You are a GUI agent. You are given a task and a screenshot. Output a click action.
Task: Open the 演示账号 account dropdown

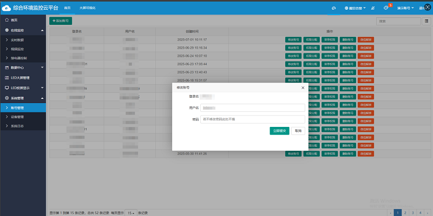[406, 8]
